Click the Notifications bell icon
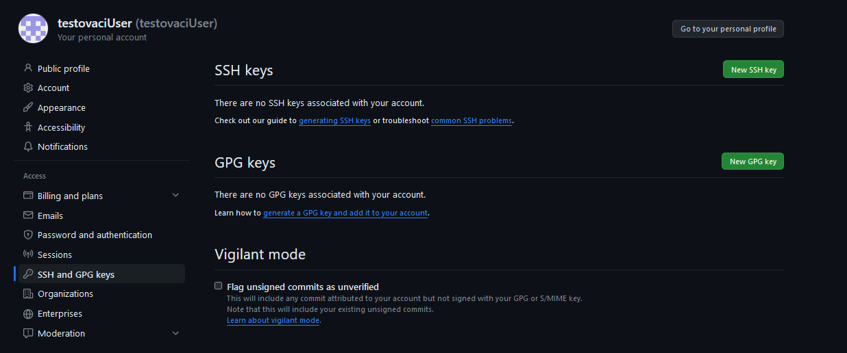The image size is (847, 353). (28, 146)
